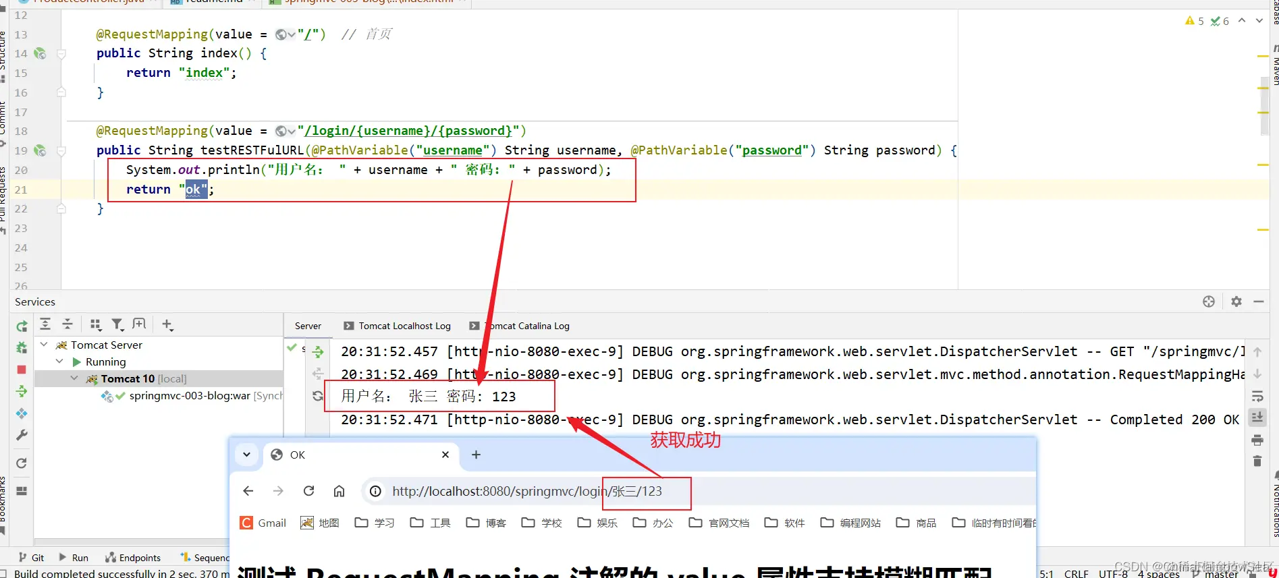
Task: Click Deploy All arrow beside the log console
Action: coord(318,352)
